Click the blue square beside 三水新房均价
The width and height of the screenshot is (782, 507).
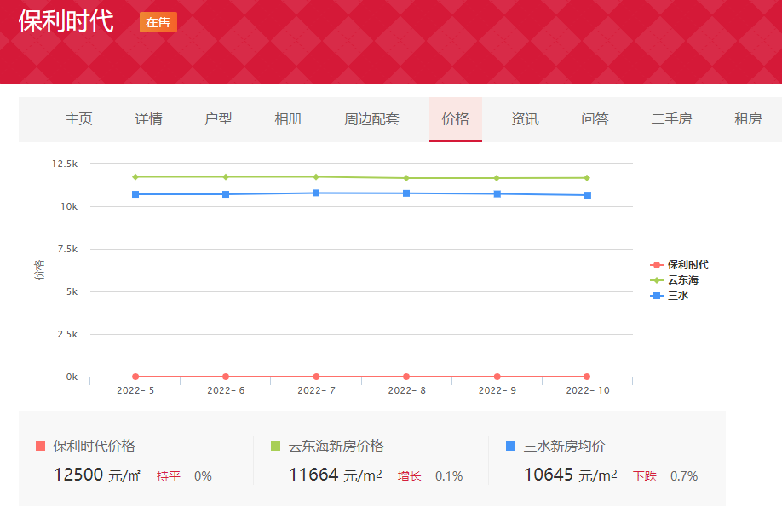coord(510,447)
